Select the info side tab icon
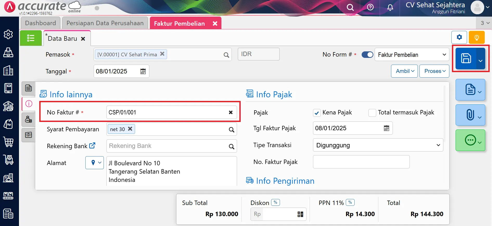The image size is (492, 226). pyautogui.click(x=29, y=104)
